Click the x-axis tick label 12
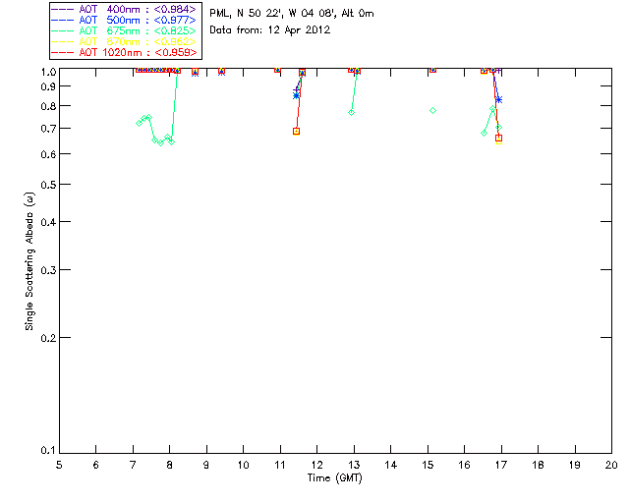Screen dimensions: 629x503 pyautogui.click(x=316, y=465)
